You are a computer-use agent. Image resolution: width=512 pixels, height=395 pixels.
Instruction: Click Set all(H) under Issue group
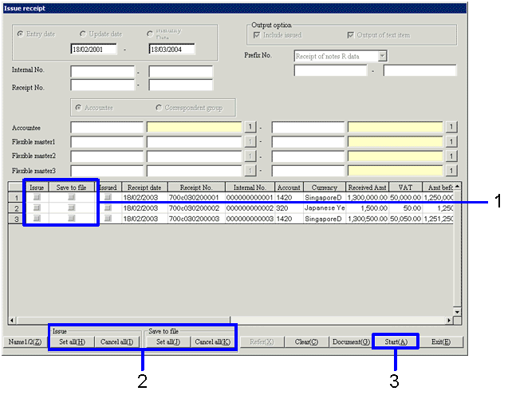[73, 342]
